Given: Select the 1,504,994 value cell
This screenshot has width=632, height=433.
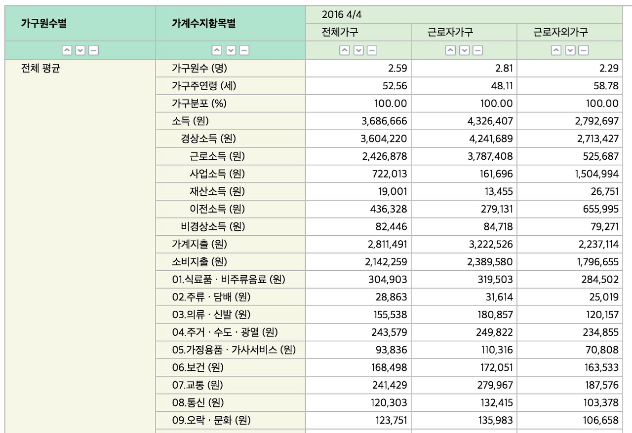Looking at the screenshot, I should click(570, 174).
